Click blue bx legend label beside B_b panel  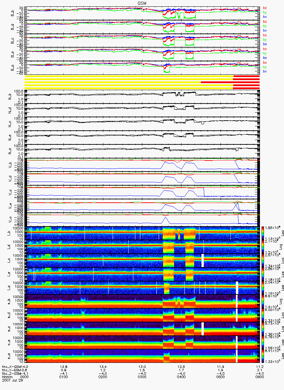pos(265,17)
